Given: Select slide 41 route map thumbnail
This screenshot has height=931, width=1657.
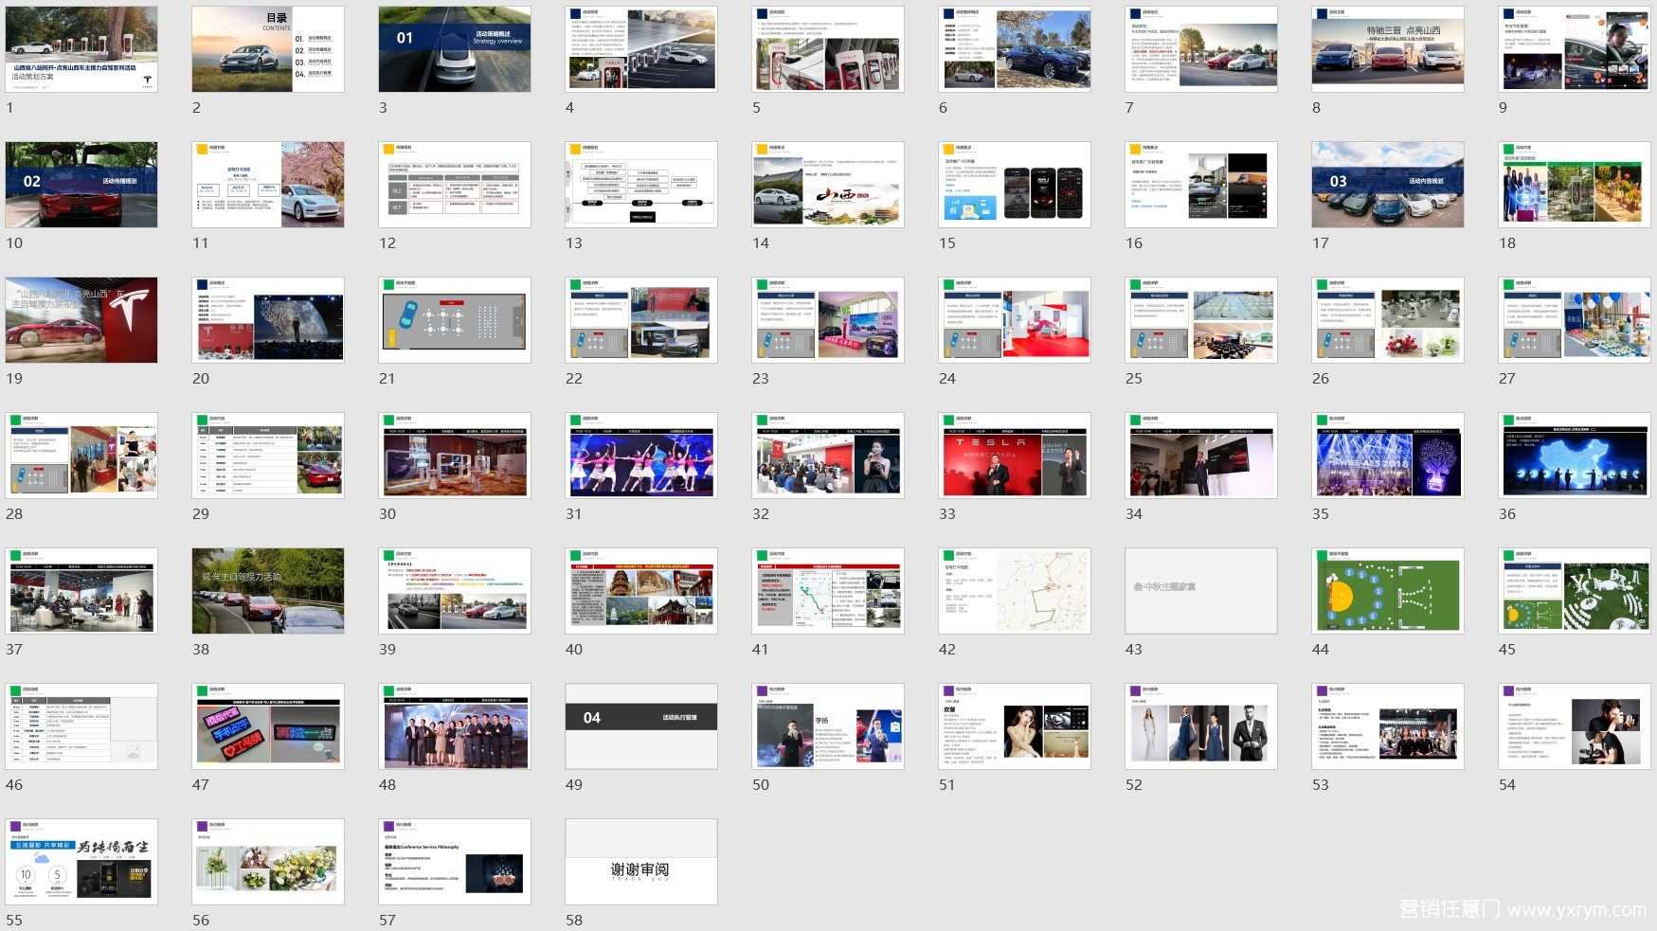Looking at the screenshot, I should pyautogui.click(x=828, y=591).
